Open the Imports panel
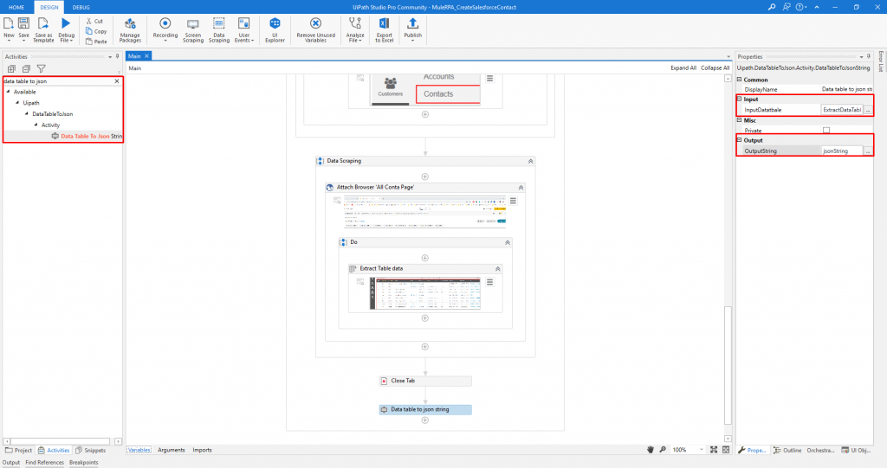 click(x=202, y=450)
